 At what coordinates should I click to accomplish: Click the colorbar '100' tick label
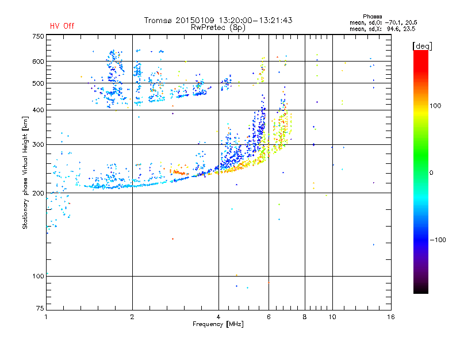point(435,106)
